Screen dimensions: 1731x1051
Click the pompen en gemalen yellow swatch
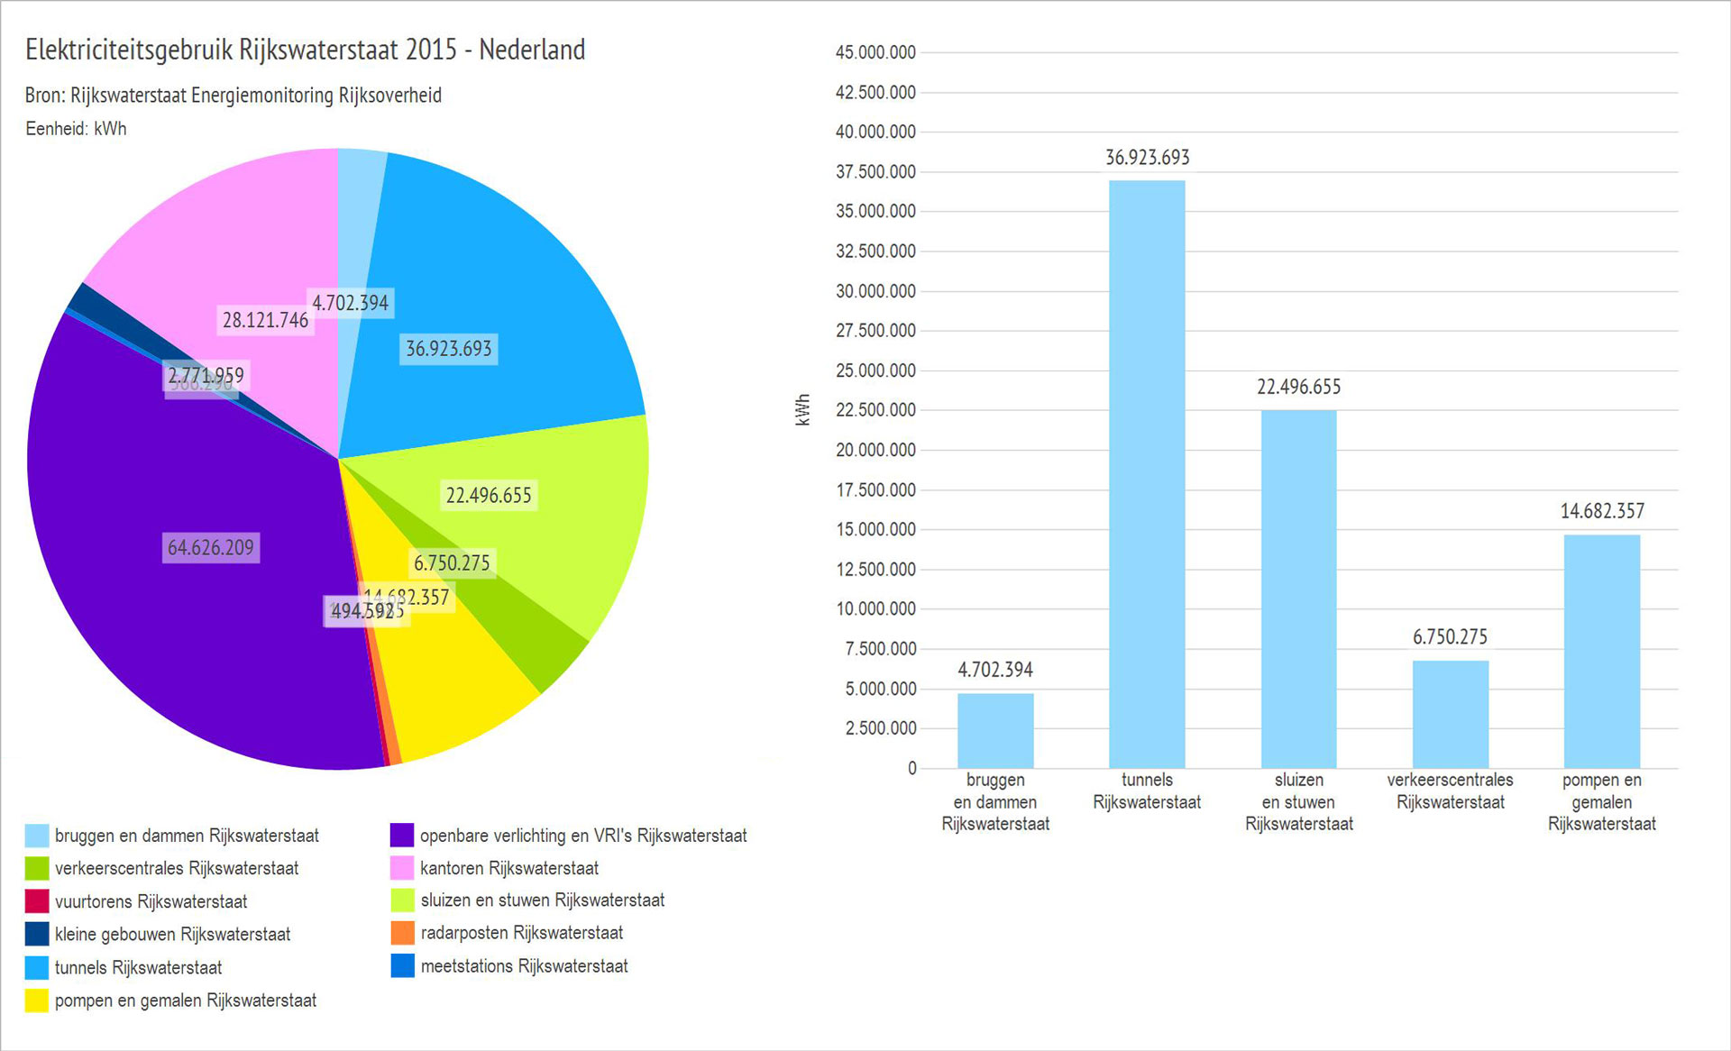tap(37, 1001)
